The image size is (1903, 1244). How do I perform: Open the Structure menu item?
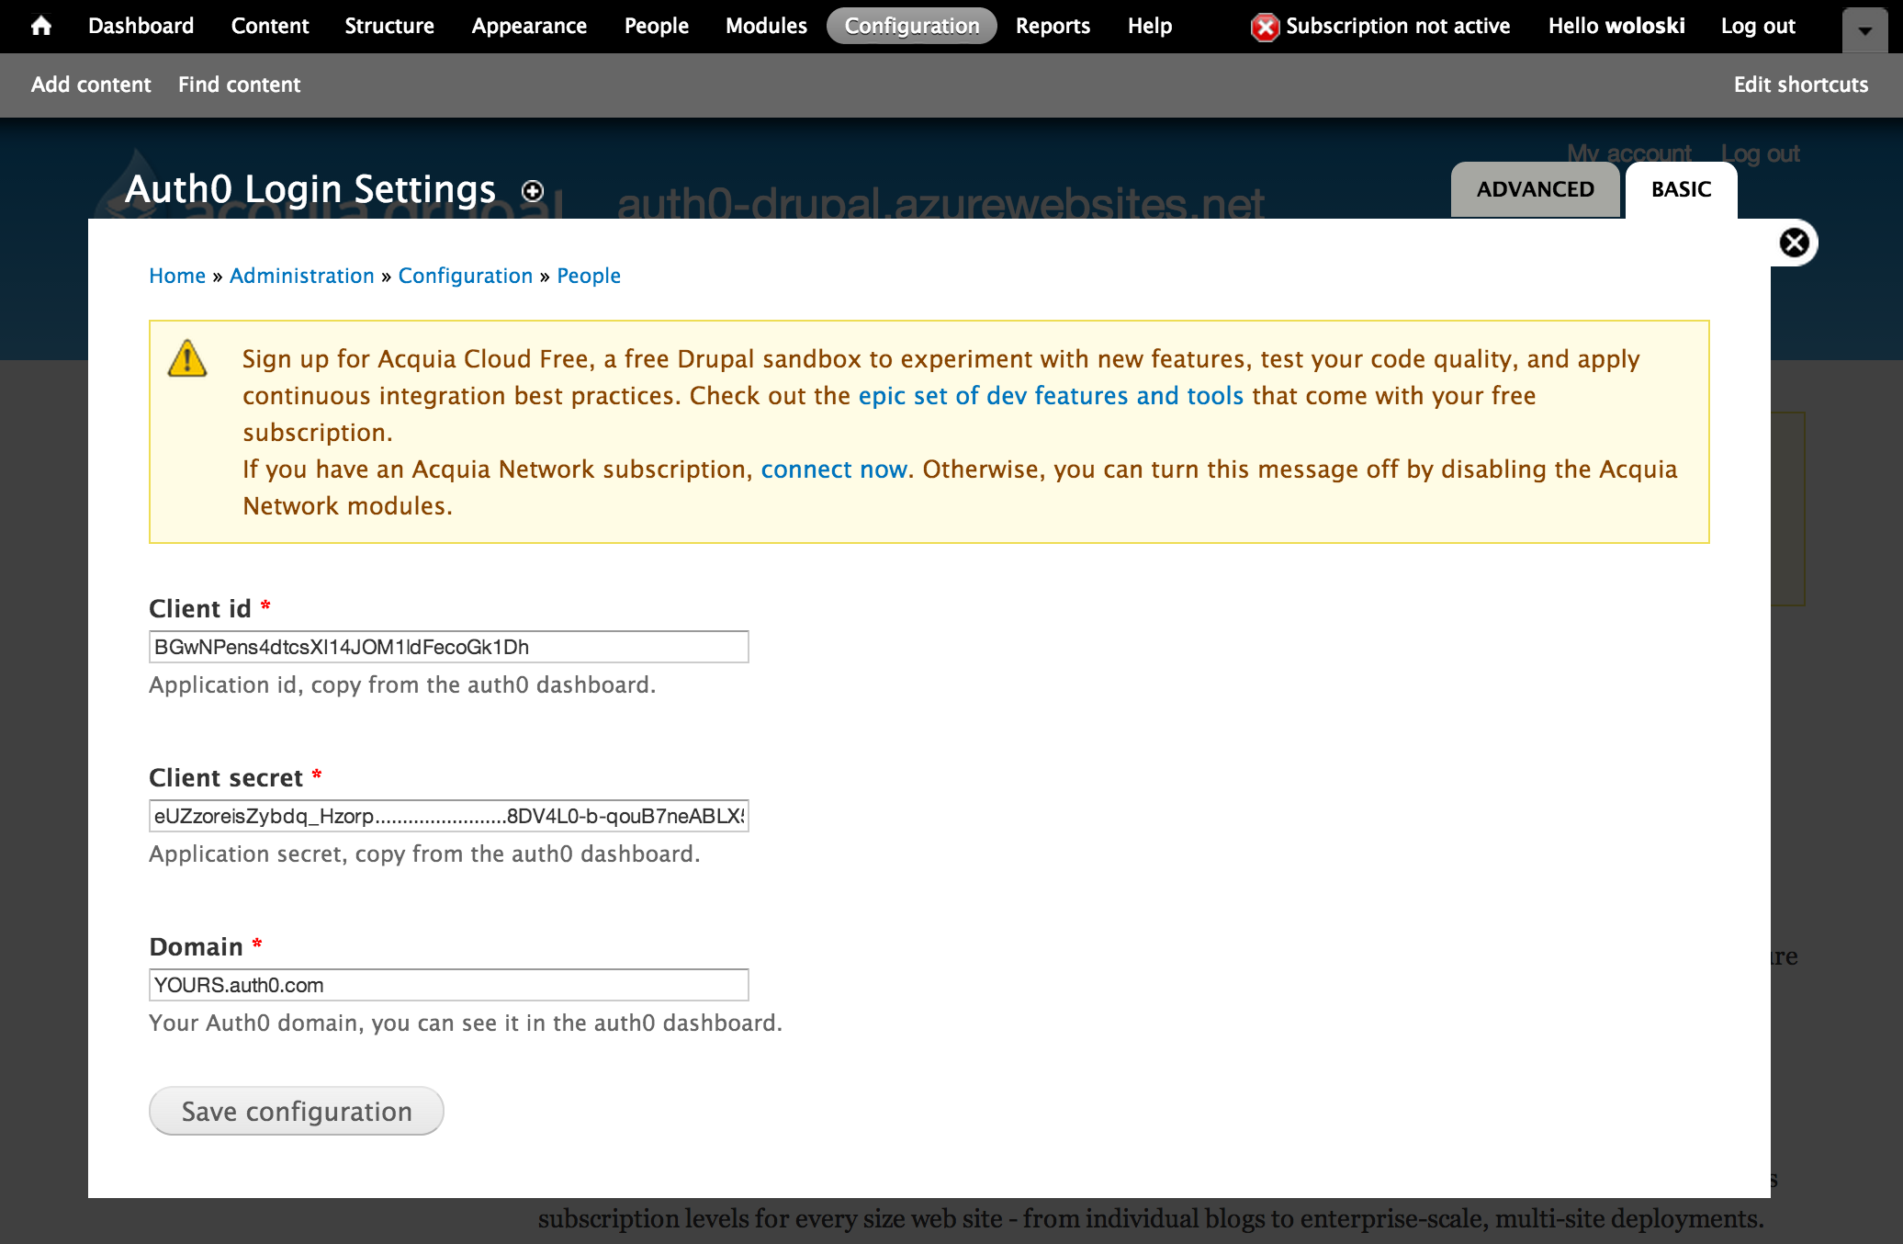(389, 26)
